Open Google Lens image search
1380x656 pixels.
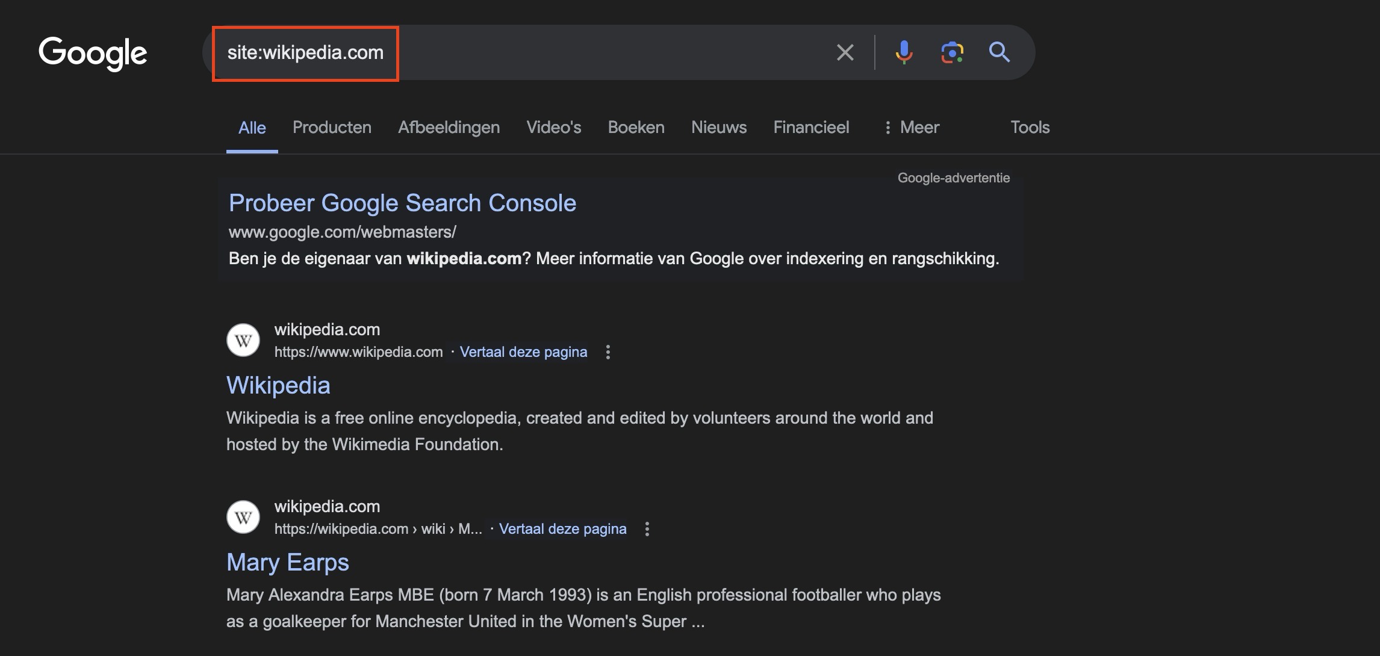tap(952, 52)
